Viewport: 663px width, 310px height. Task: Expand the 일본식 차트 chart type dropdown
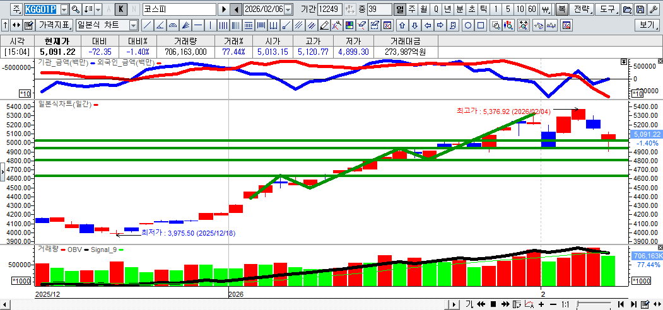pos(133,25)
